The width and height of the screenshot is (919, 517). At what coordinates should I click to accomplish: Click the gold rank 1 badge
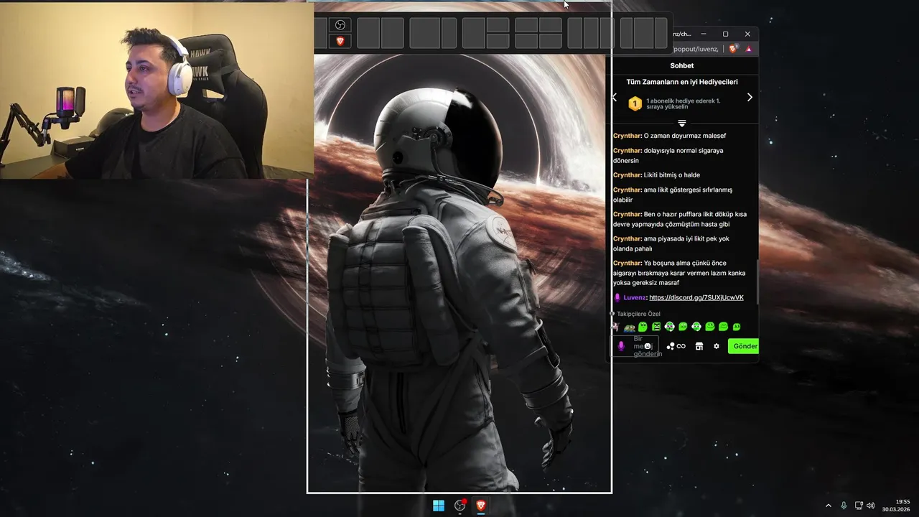[x=635, y=104]
